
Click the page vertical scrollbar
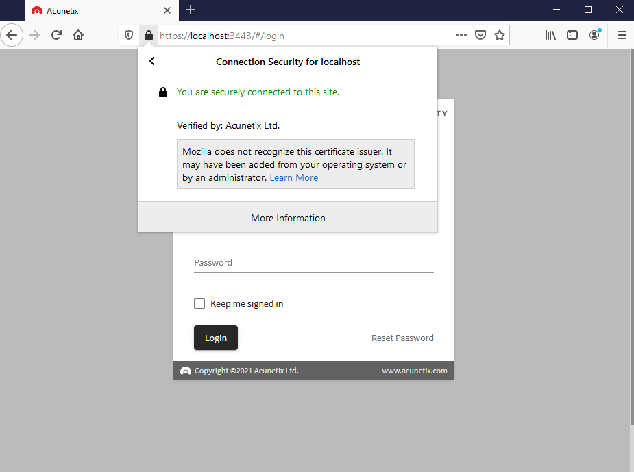pos(631,236)
